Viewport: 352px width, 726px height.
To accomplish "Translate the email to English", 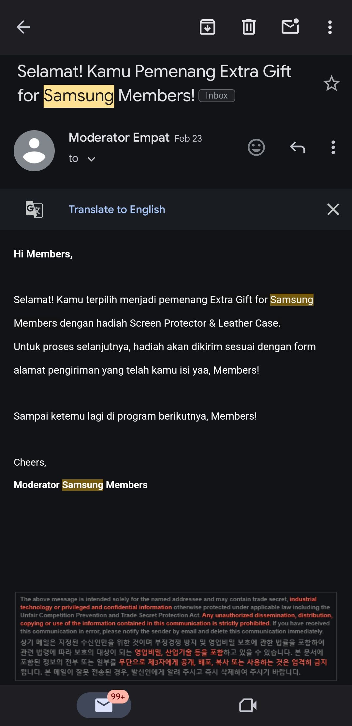I will pyautogui.click(x=117, y=209).
